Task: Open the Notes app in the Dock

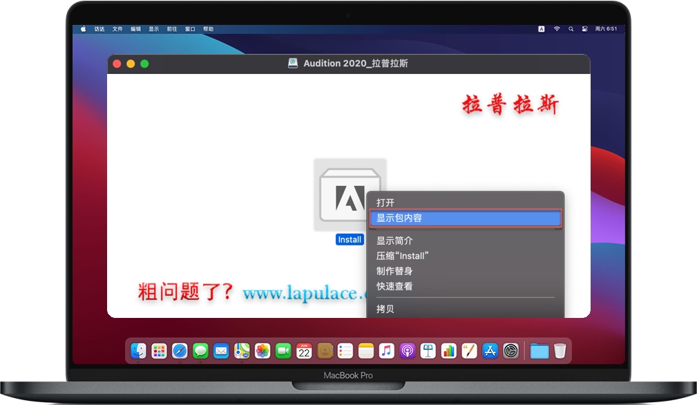Action: (365, 350)
